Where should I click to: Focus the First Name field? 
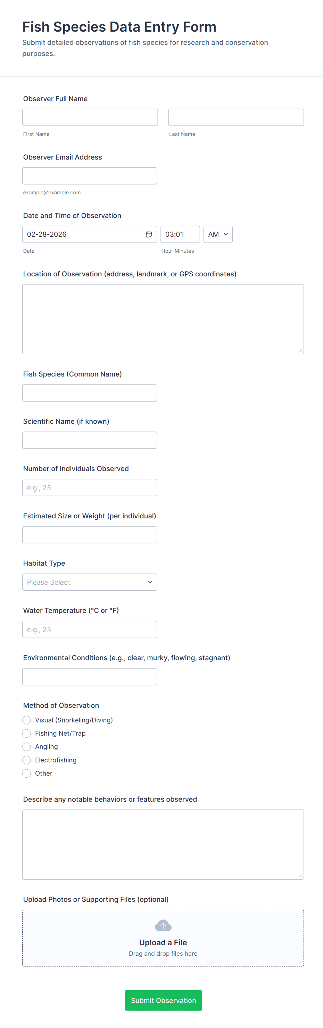[x=90, y=117]
